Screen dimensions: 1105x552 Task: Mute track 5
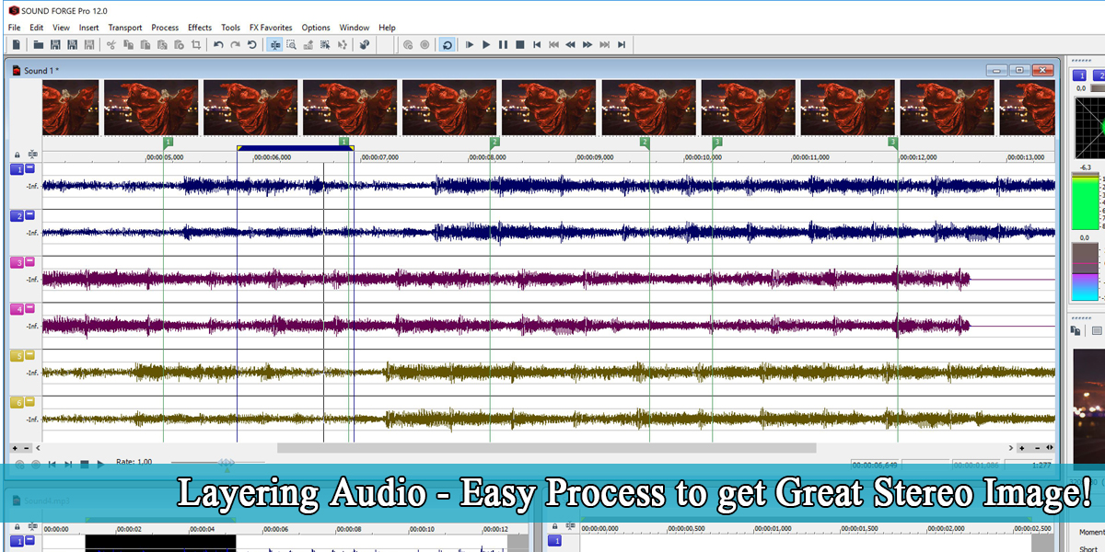tap(28, 354)
